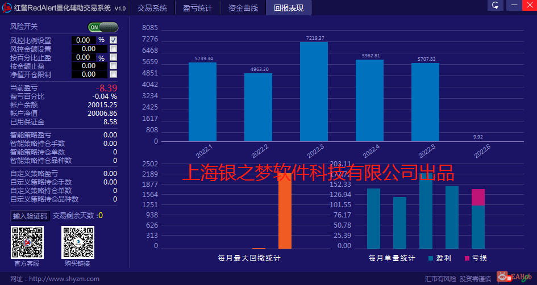Screen dimensions: 537x285
Task: Click the 净值开仓限制 value field
Action: click(89, 74)
